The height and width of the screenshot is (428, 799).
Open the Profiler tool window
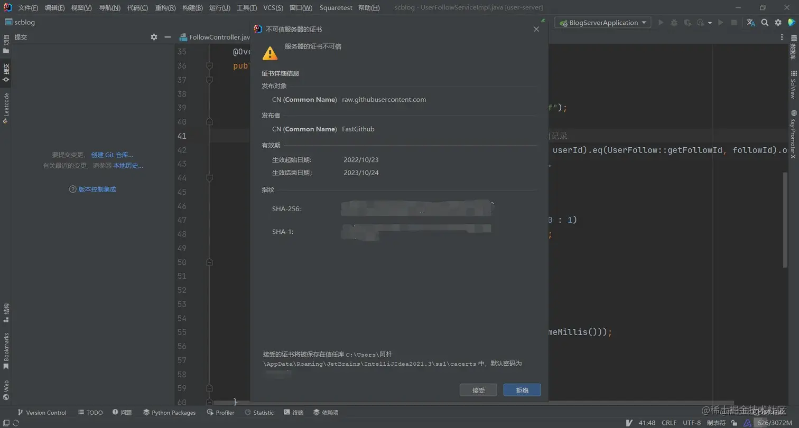click(220, 413)
